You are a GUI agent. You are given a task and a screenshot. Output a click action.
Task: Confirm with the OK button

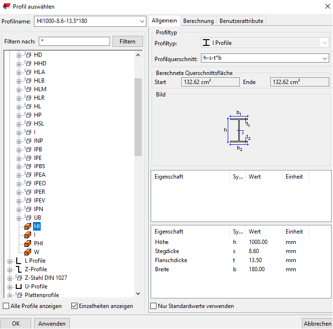click(16, 324)
